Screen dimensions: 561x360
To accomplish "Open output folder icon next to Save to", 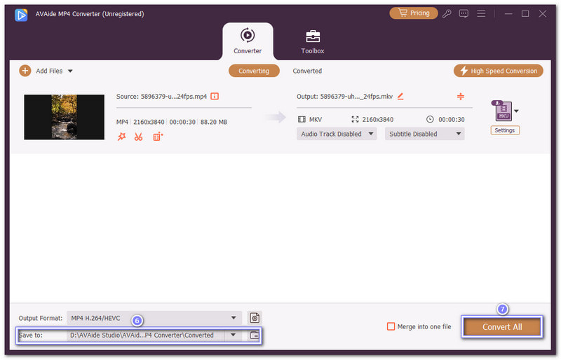I will [254, 335].
